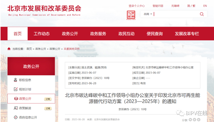Open 职权信息 in the sidebar
Image resolution: width=214 pixels, height=122 pixels.
click(25, 80)
